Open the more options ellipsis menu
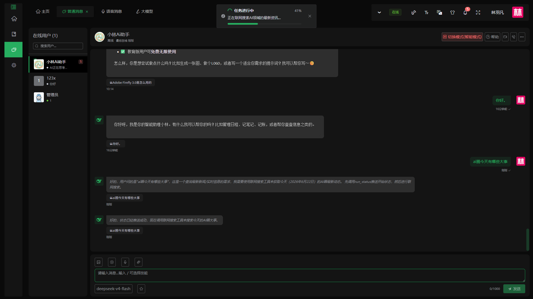 522,37
